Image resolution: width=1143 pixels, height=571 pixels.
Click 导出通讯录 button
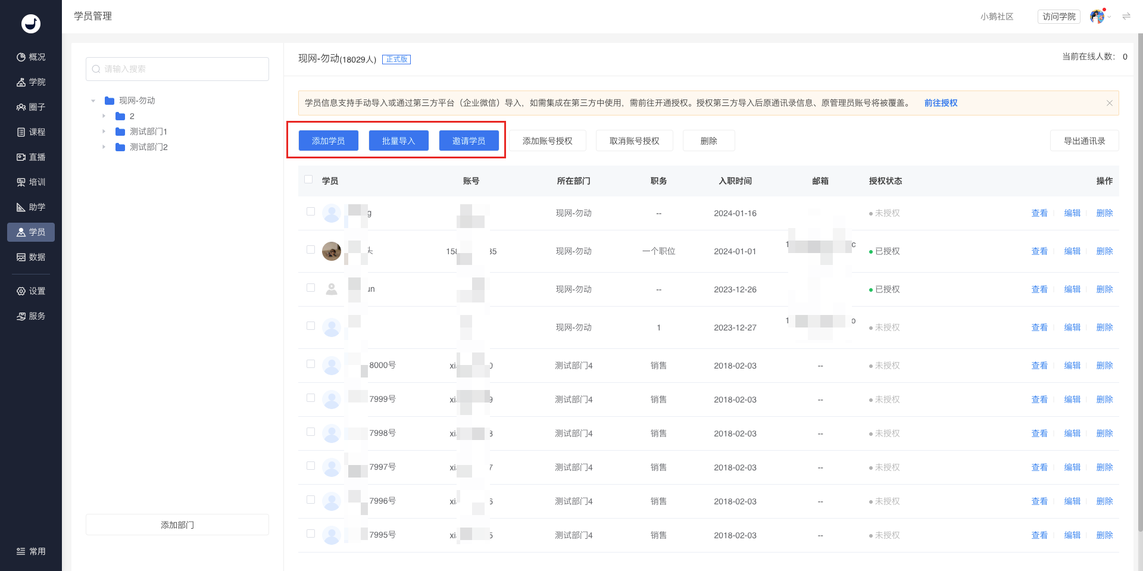1085,141
